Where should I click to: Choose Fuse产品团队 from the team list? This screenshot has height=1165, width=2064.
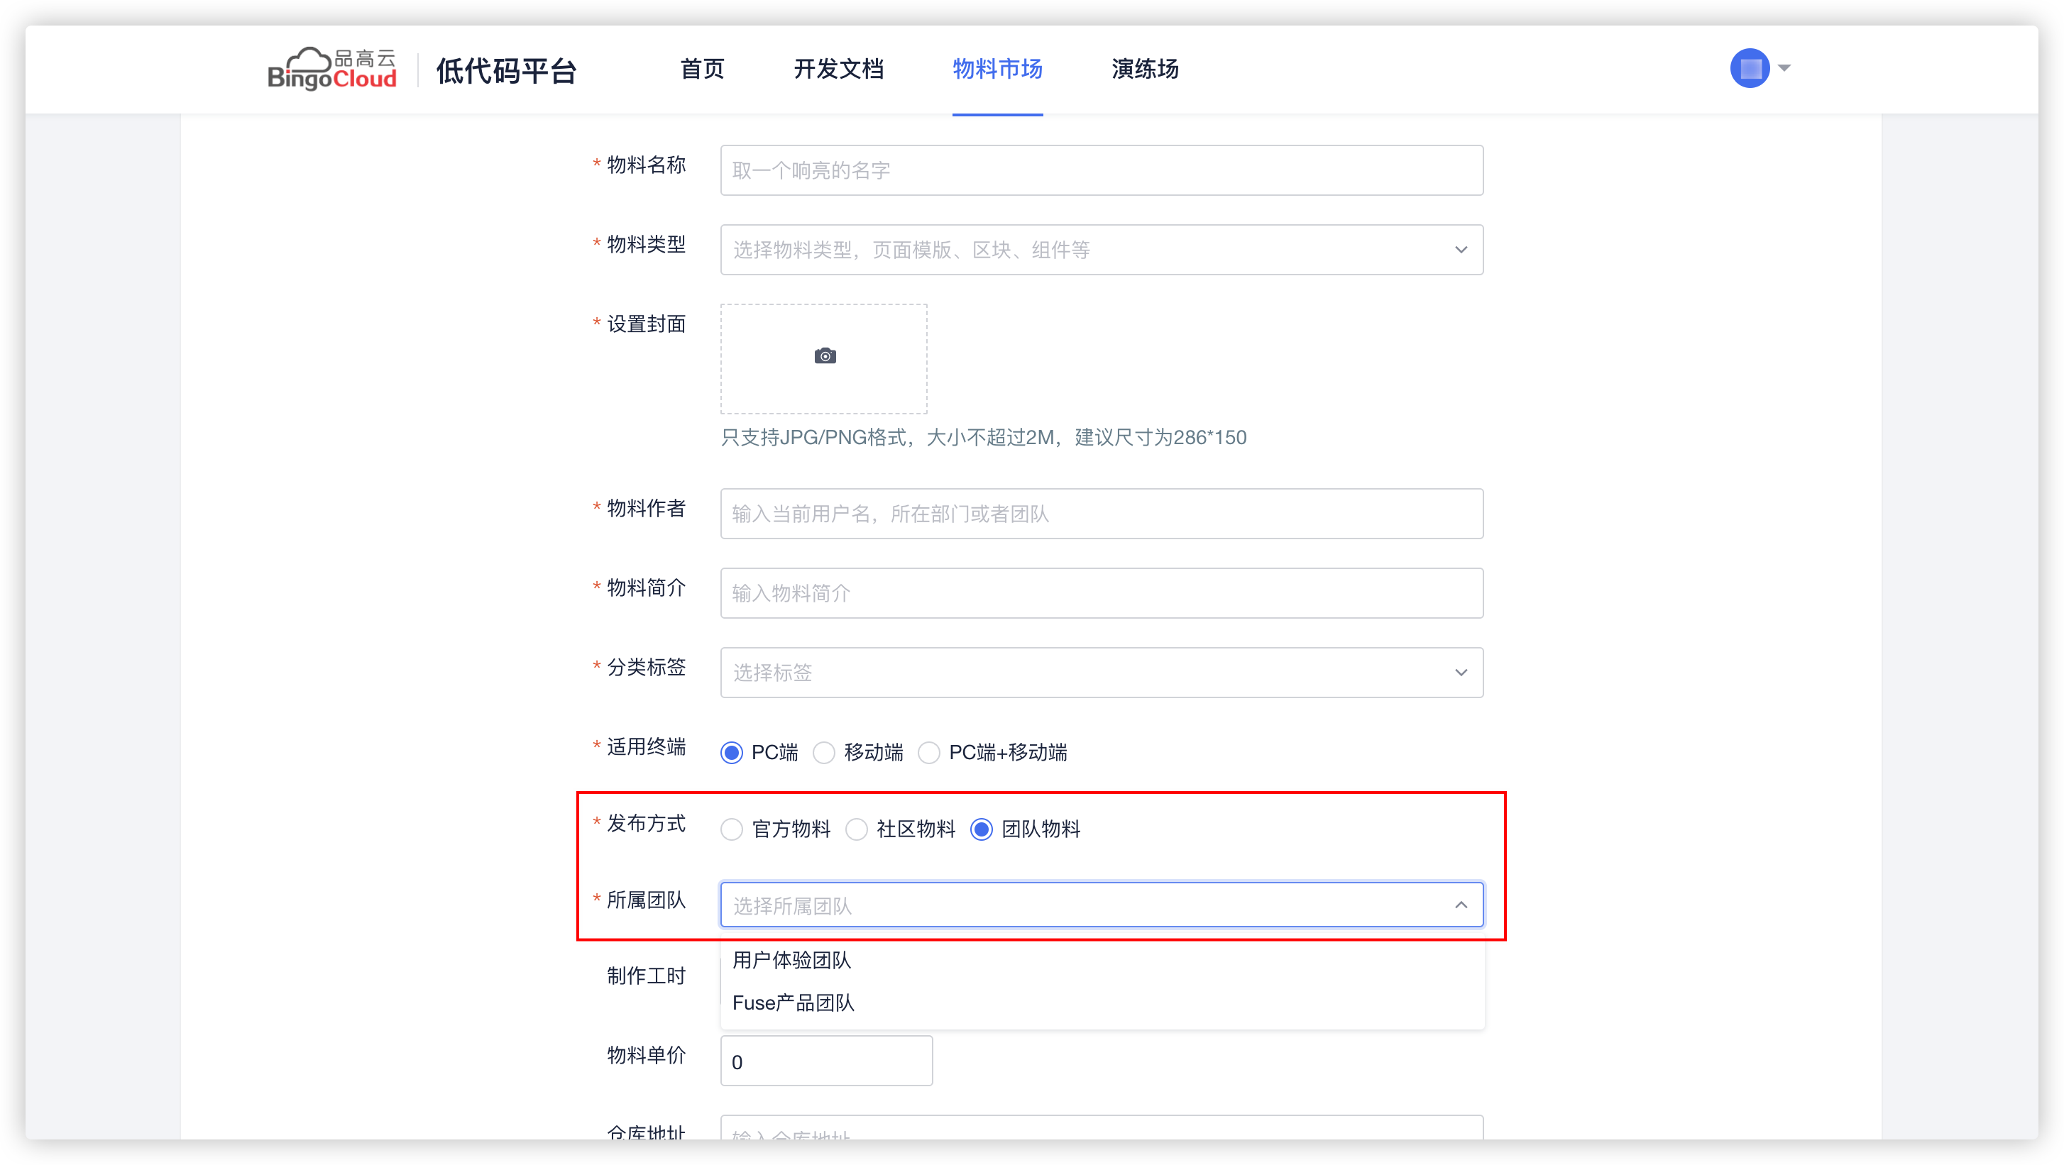click(794, 1003)
